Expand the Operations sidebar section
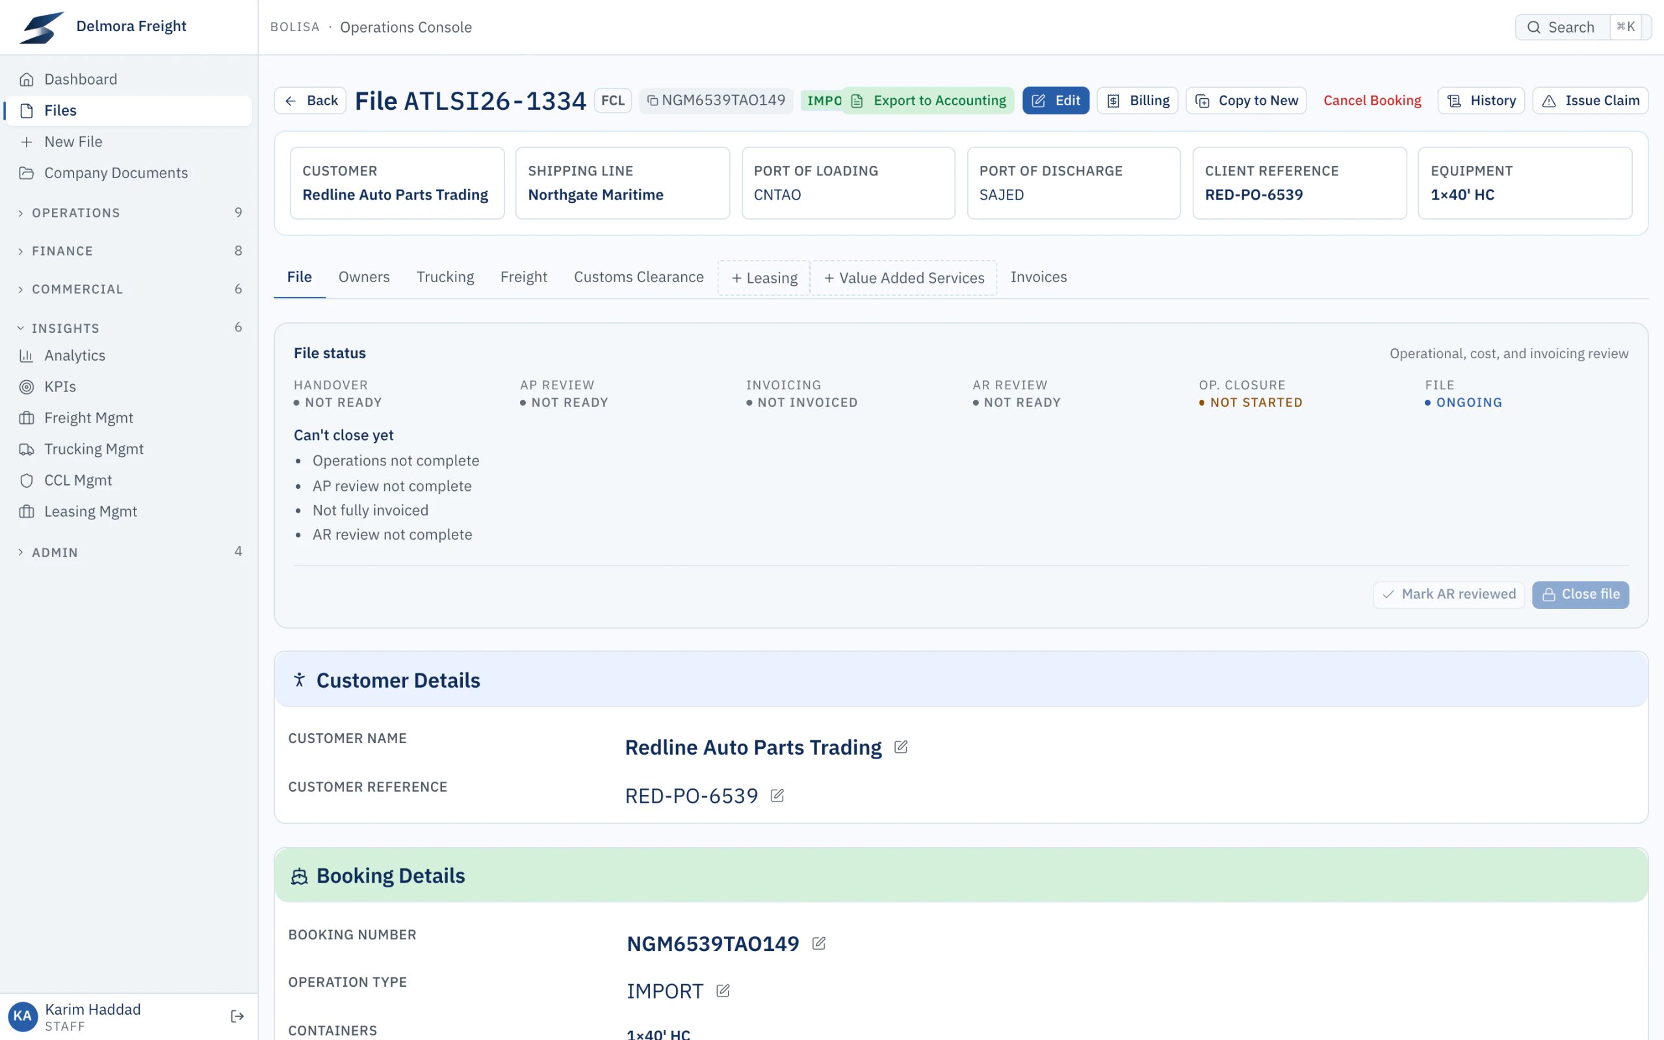 (129, 213)
